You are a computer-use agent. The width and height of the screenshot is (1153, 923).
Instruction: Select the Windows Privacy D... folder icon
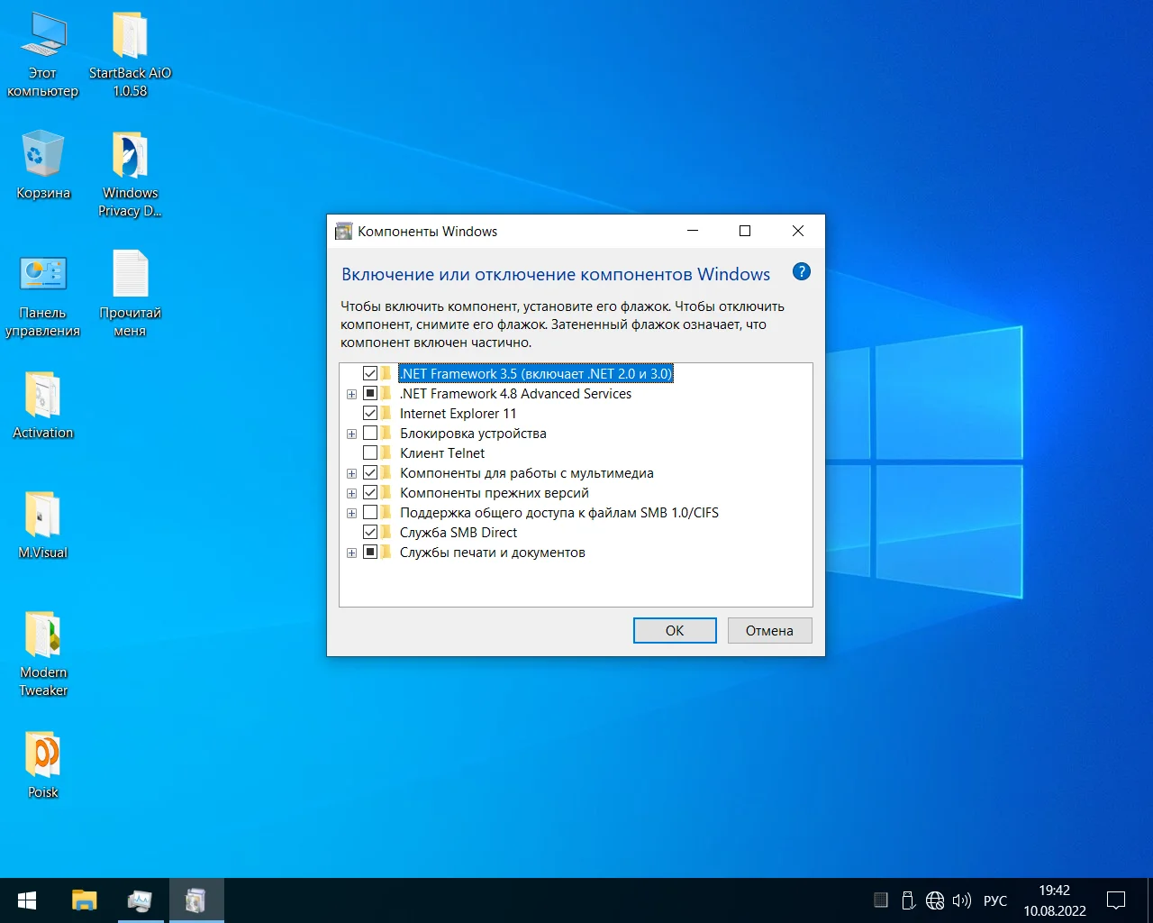(130, 174)
